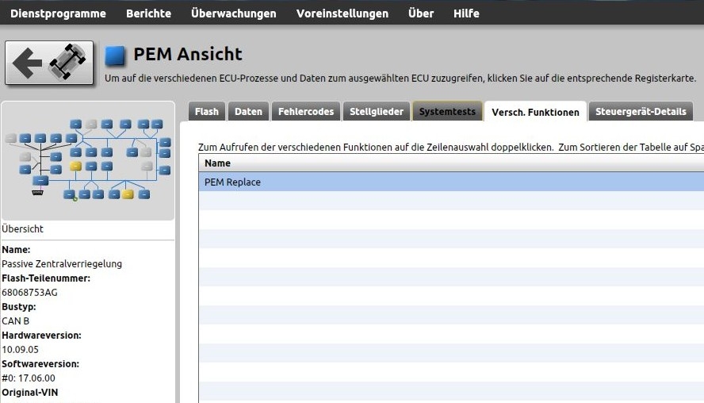Screen dimensions: 704x403
Task: Open the Dienstprogramme menu
Action: (x=59, y=13)
